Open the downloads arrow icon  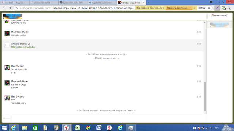[x=230, y=8]
